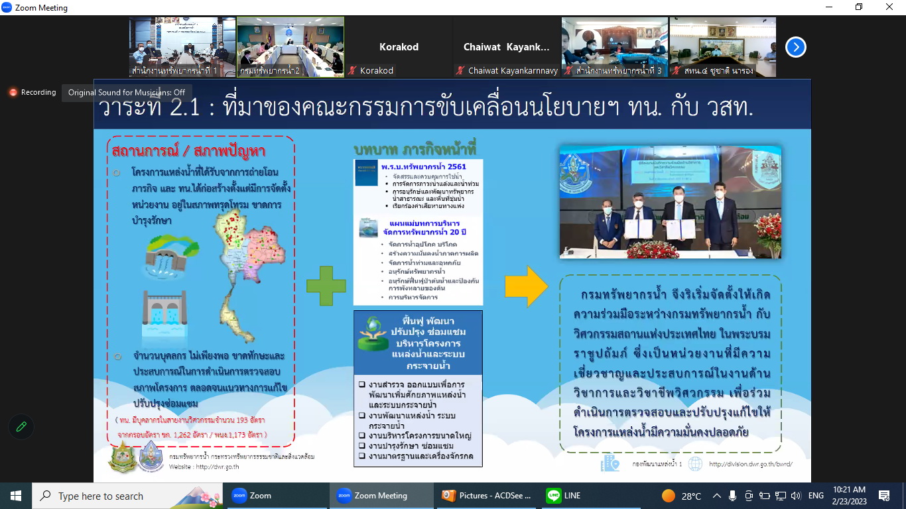
Task: Open volume speaker tray icon
Action: (x=797, y=496)
